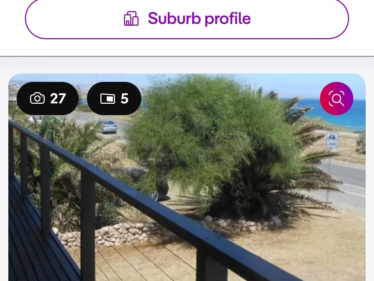View the 5 floorplans badge
The height and width of the screenshot is (281, 374).
(114, 99)
